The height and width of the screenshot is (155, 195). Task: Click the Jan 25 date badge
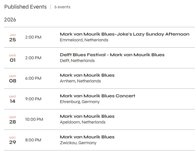(x=13, y=38)
